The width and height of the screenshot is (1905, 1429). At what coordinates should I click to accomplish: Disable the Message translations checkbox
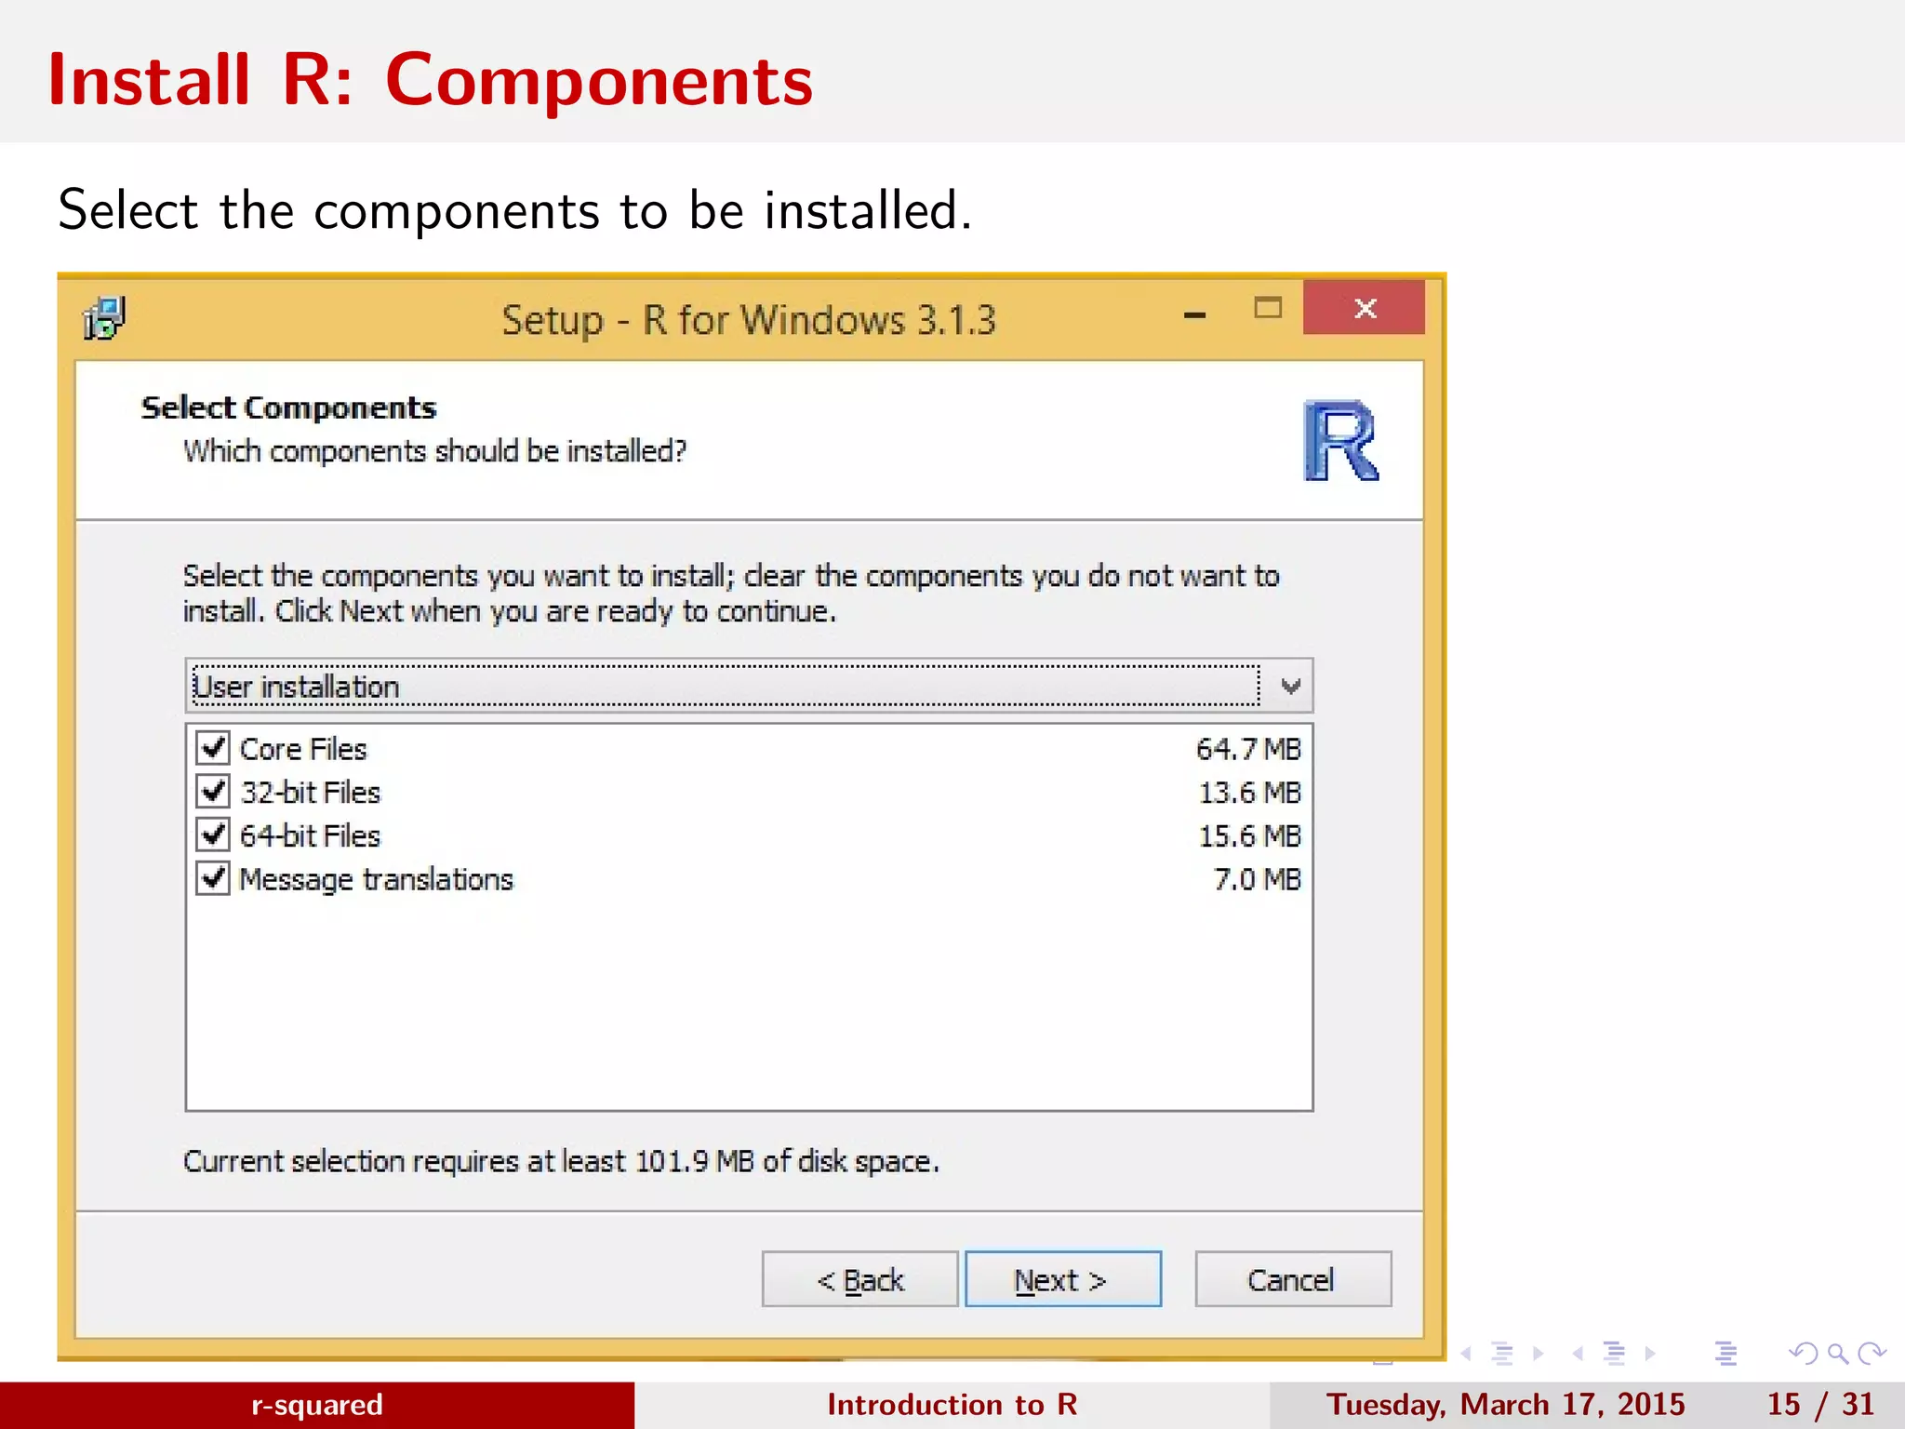(213, 877)
